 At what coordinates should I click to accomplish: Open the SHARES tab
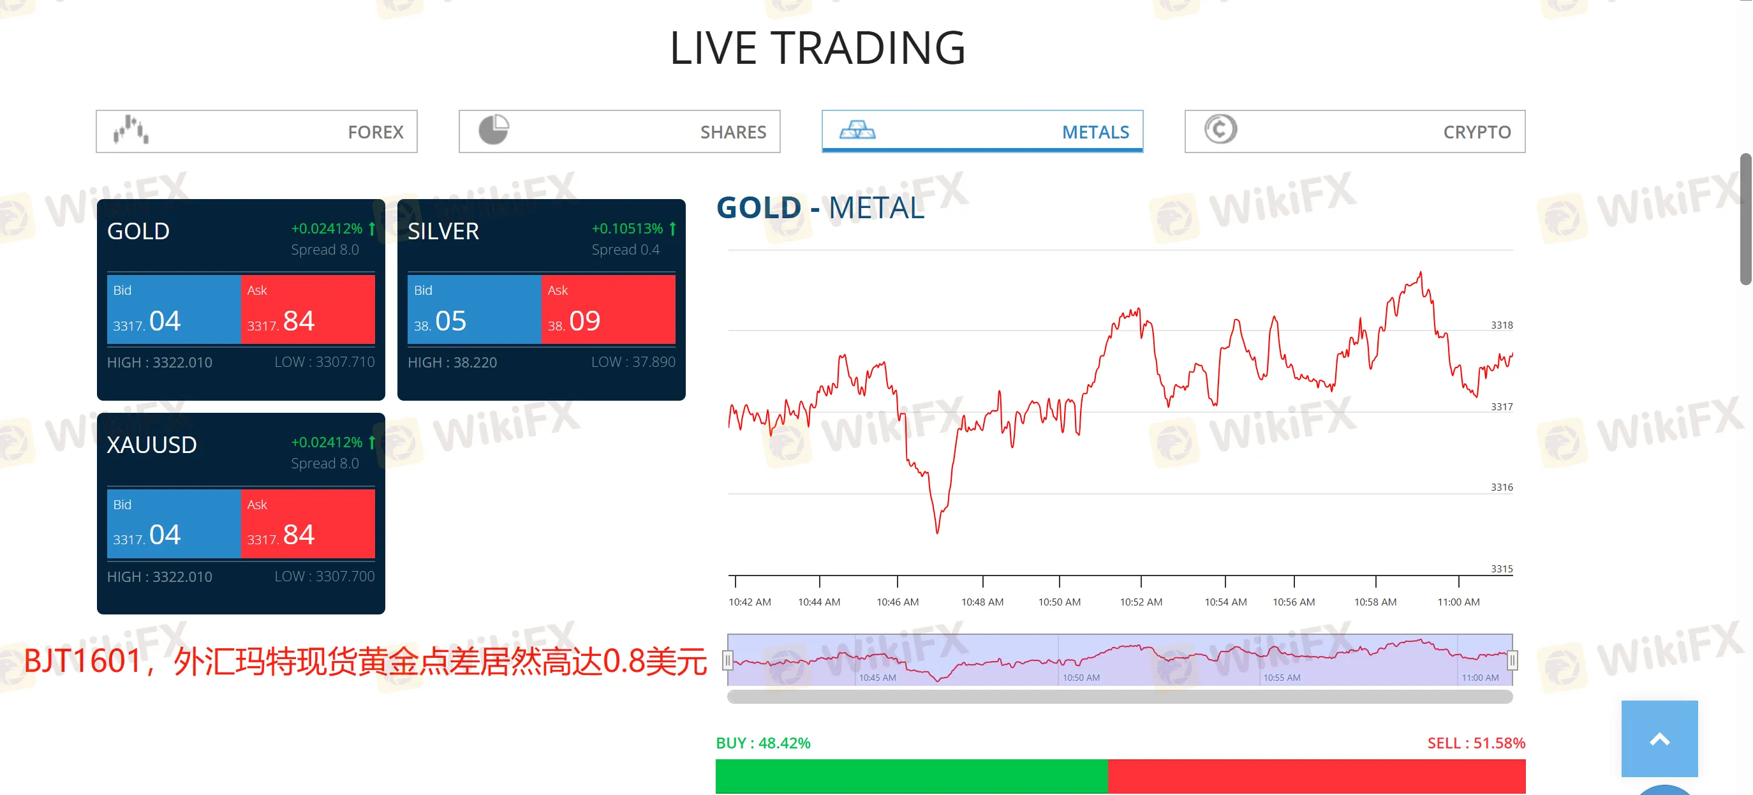(x=619, y=131)
